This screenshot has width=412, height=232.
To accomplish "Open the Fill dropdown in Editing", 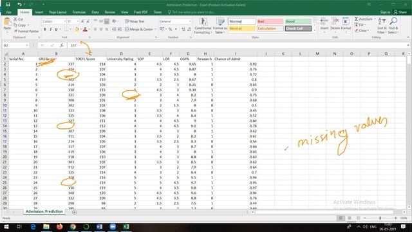I will click(361, 24).
